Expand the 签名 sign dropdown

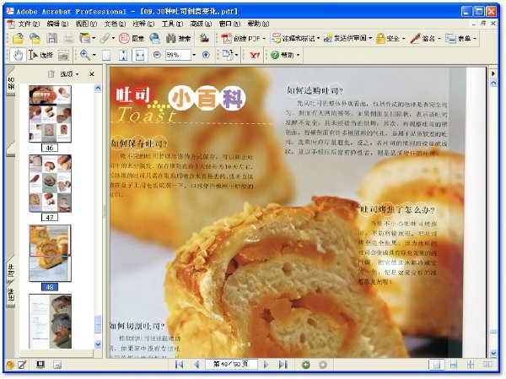(x=439, y=39)
